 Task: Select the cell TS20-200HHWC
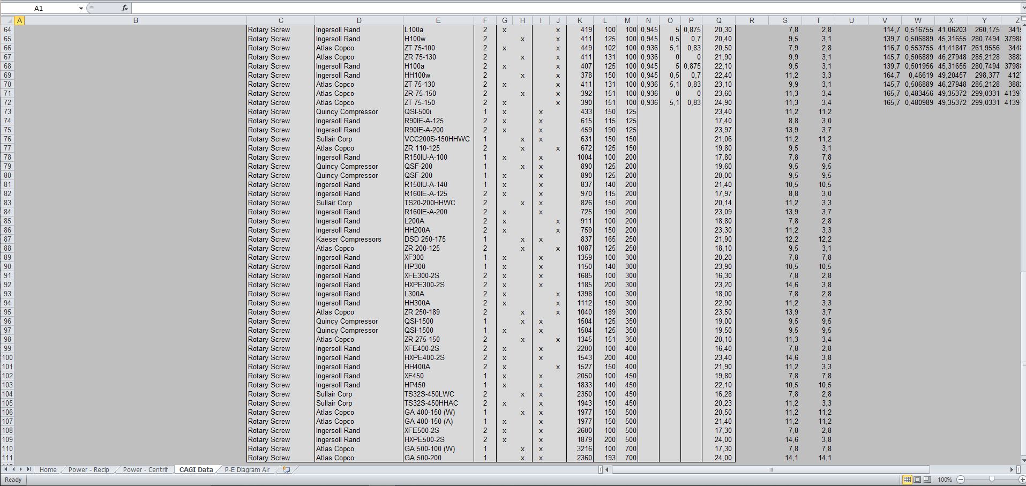click(438, 203)
